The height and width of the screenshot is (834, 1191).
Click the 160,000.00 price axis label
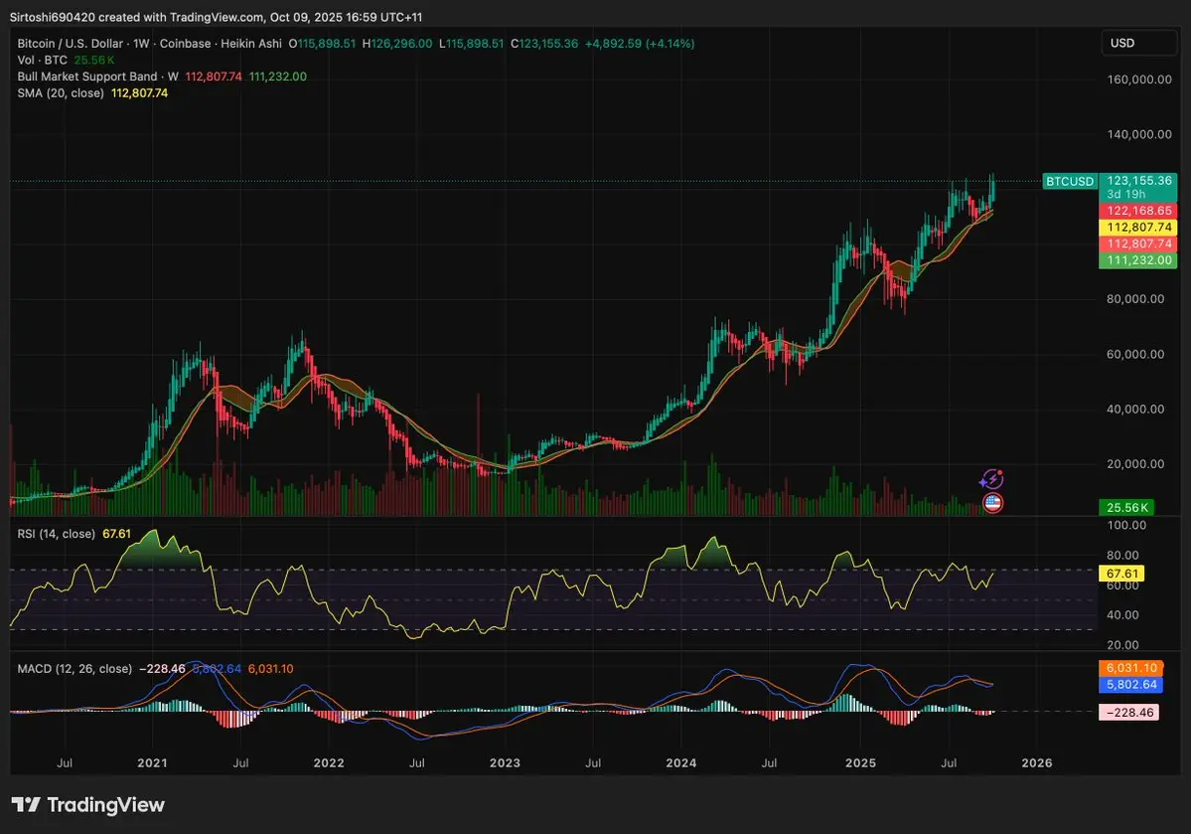tap(1138, 80)
